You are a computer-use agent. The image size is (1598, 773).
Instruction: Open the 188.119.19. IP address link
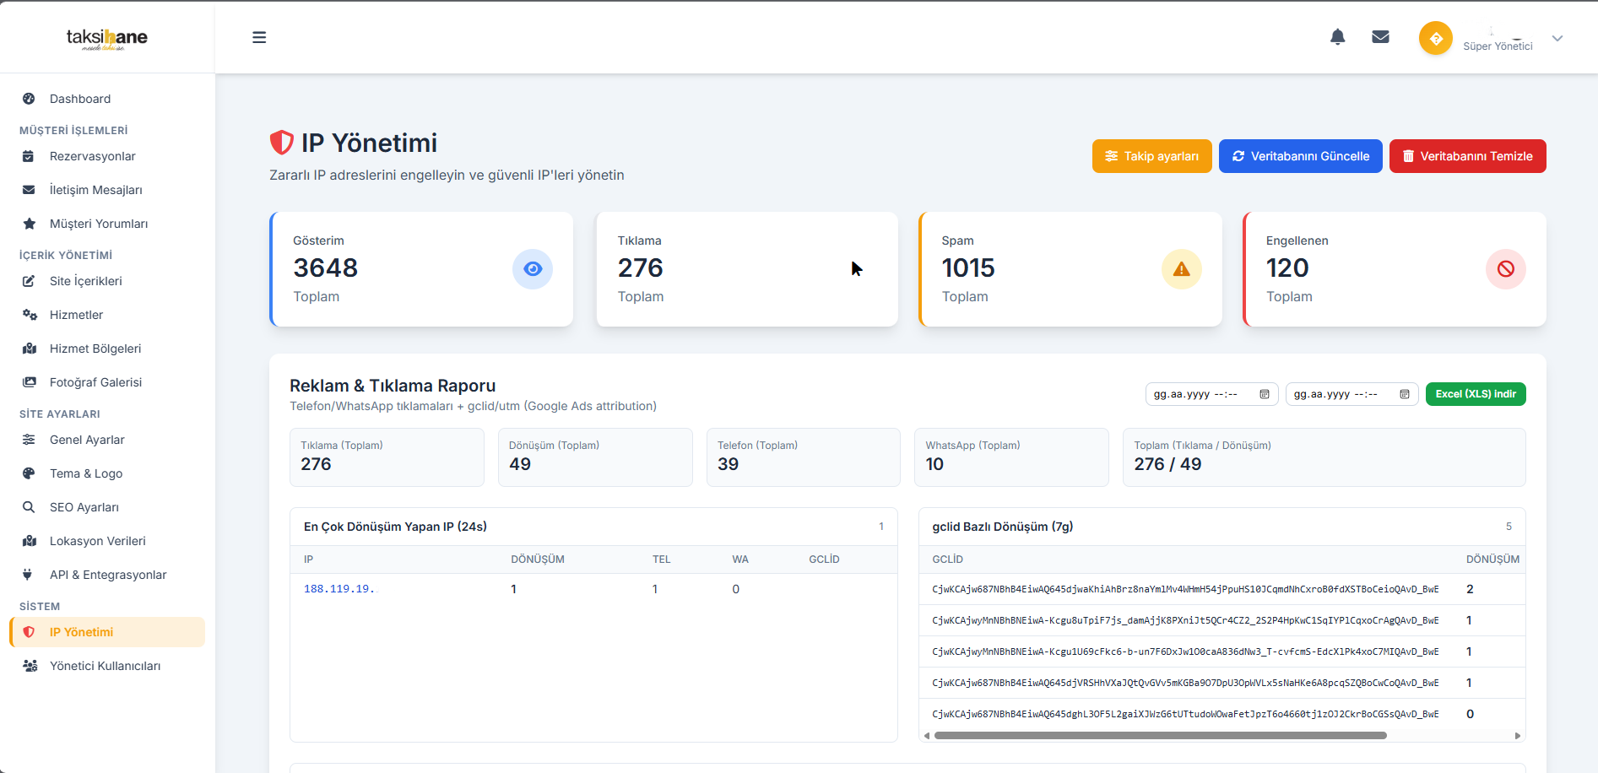coord(339,589)
